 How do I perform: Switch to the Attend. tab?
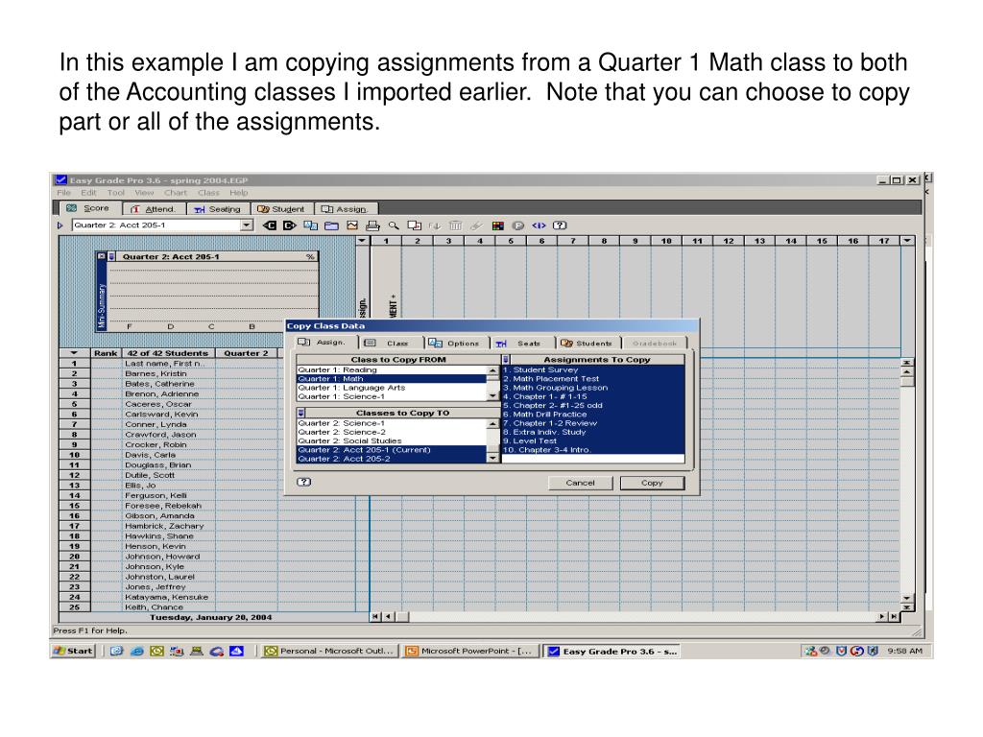(155, 209)
